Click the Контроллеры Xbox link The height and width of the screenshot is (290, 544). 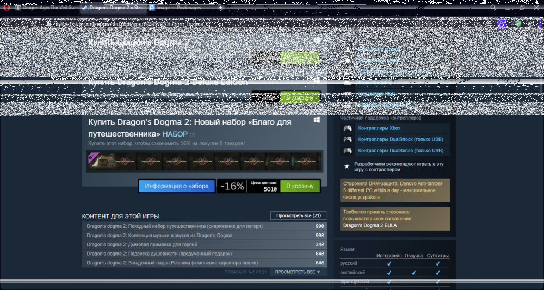click(379, 128)
